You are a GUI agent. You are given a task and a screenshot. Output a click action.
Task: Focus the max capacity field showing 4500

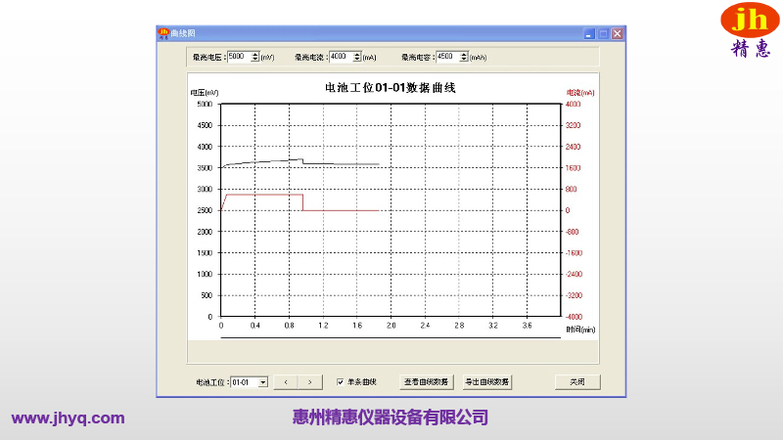(x=448, y=57)
